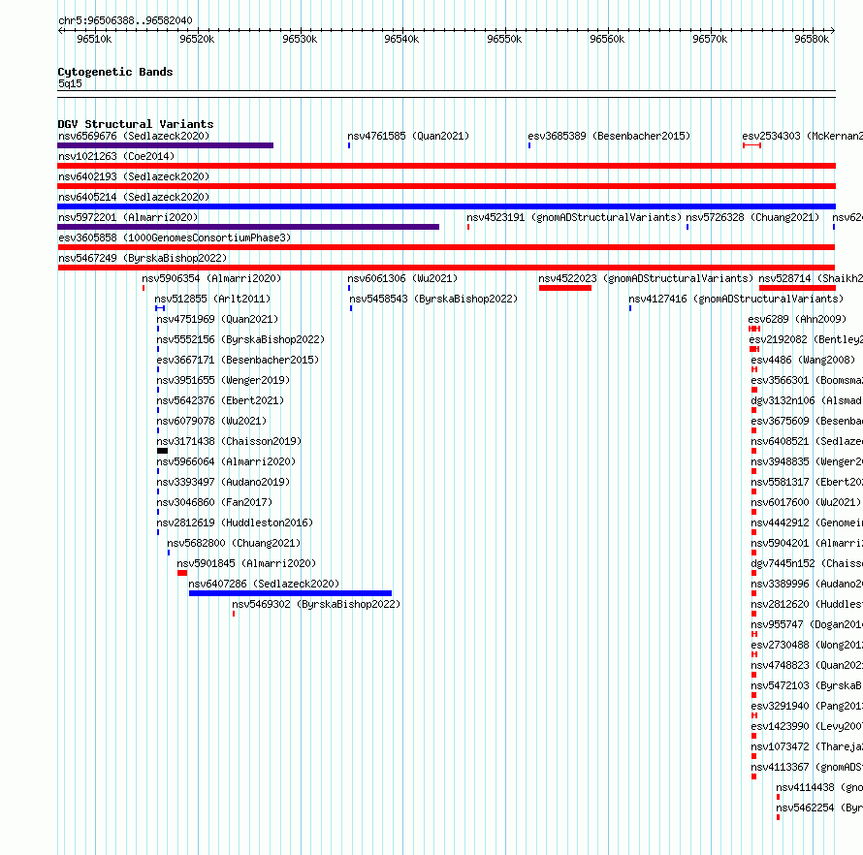Open nsv5458543 (ByrskaBishop2022) label

[433, 299]
